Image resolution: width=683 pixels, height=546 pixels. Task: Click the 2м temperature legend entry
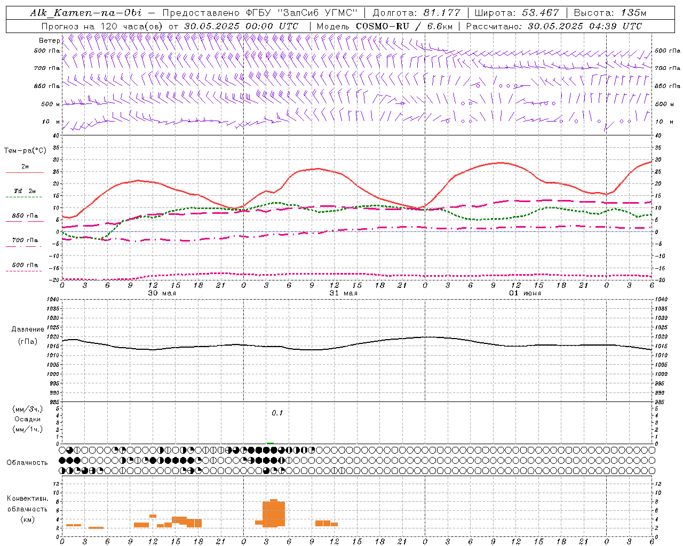[x=25, y=167]
